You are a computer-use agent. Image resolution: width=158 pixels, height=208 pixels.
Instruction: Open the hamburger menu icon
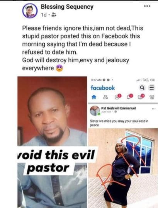(x=152, y=87)
